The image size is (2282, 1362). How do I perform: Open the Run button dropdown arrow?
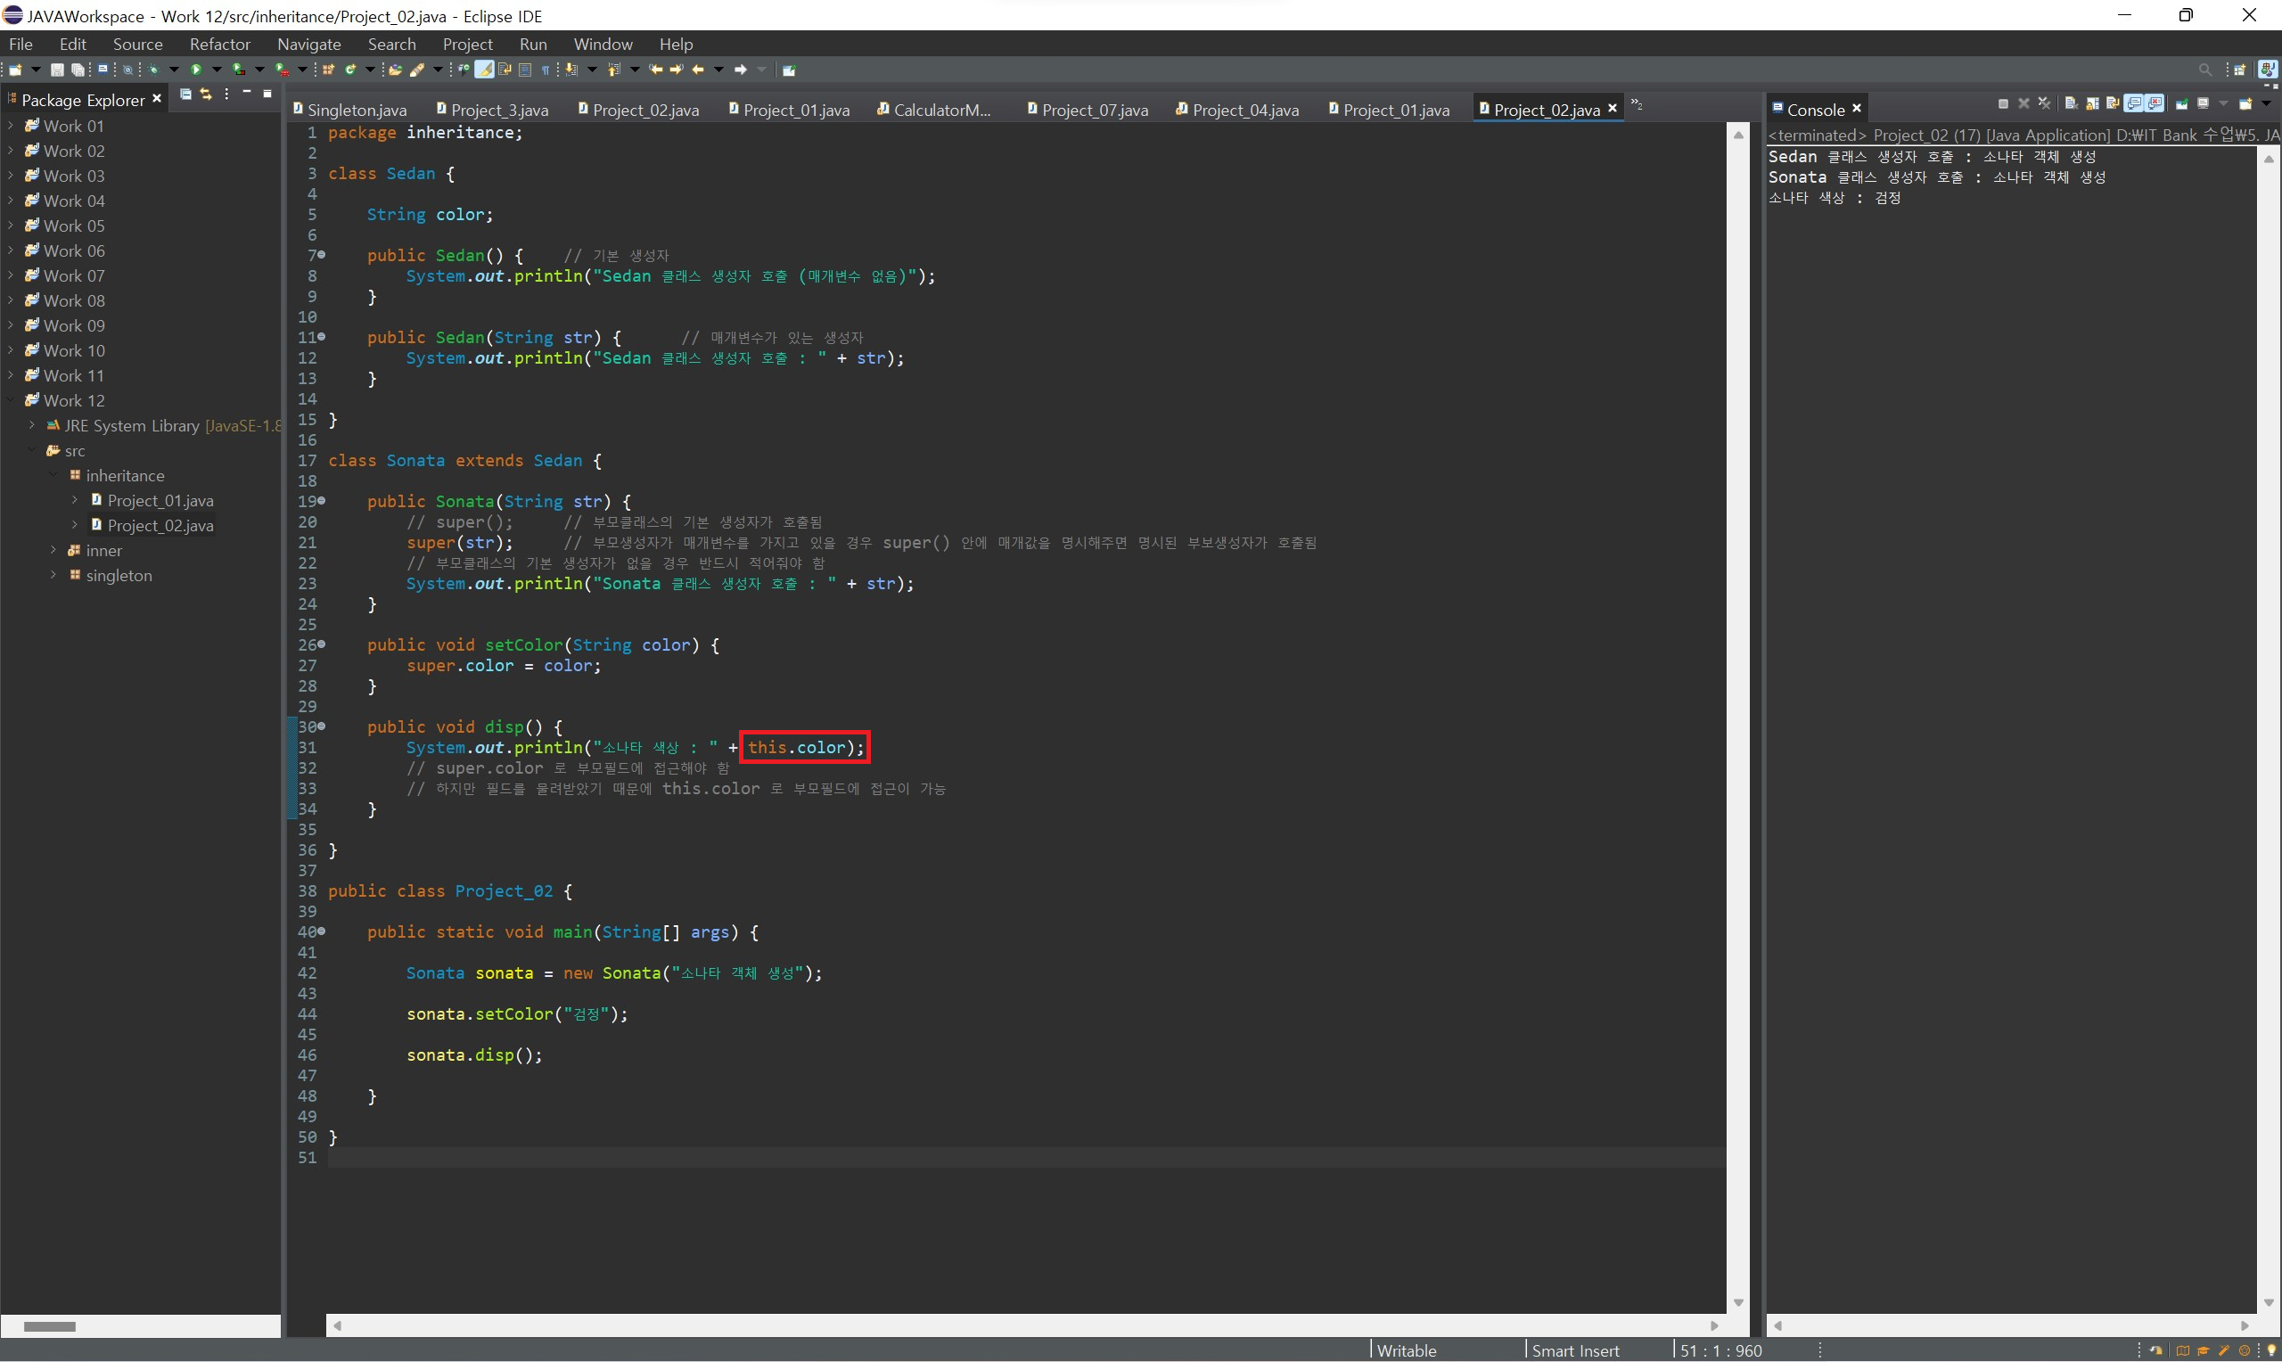click(217, 70)
